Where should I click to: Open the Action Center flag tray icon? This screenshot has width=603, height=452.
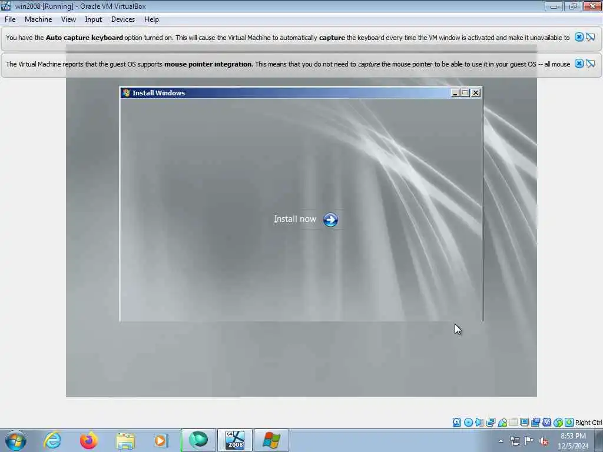[529, 441]
